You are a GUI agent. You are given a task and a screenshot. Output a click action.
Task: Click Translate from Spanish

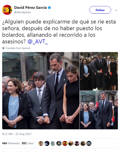pos(18,48)
